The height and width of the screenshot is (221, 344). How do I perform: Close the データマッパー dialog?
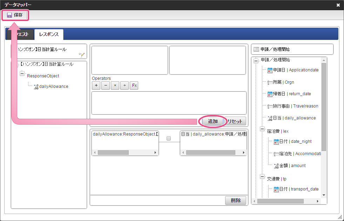338,5
